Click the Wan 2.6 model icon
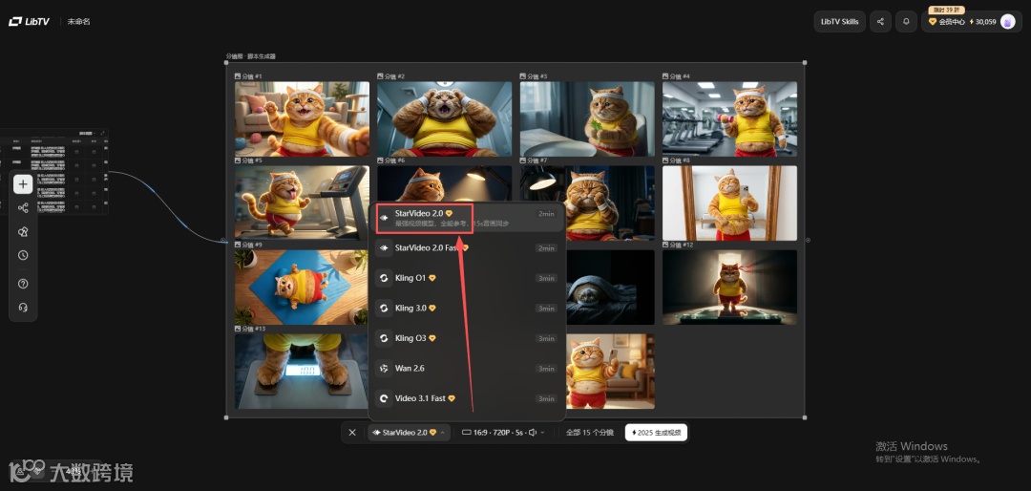Screen dimensions: 1031x491 pyautogui.click(x=384, y=369)
